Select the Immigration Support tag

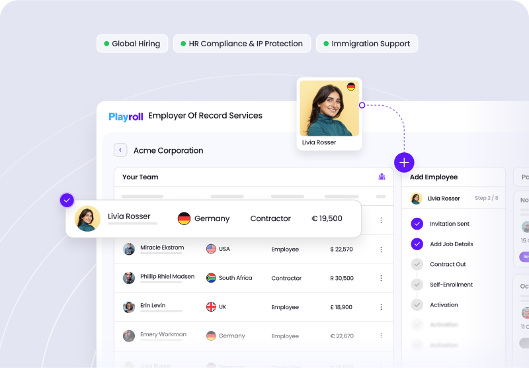pos(366,44)
